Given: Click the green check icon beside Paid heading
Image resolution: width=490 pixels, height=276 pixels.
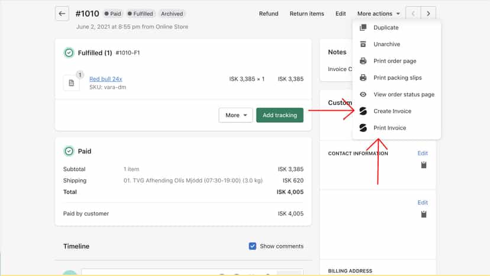Looking at the screenshot, I should [69, 151].
